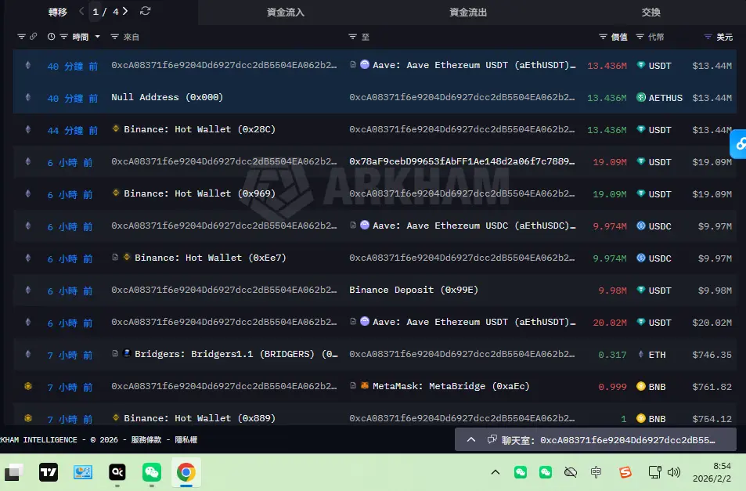Open Binance: Hot Wallet (0x28C)

coord(200,129)
